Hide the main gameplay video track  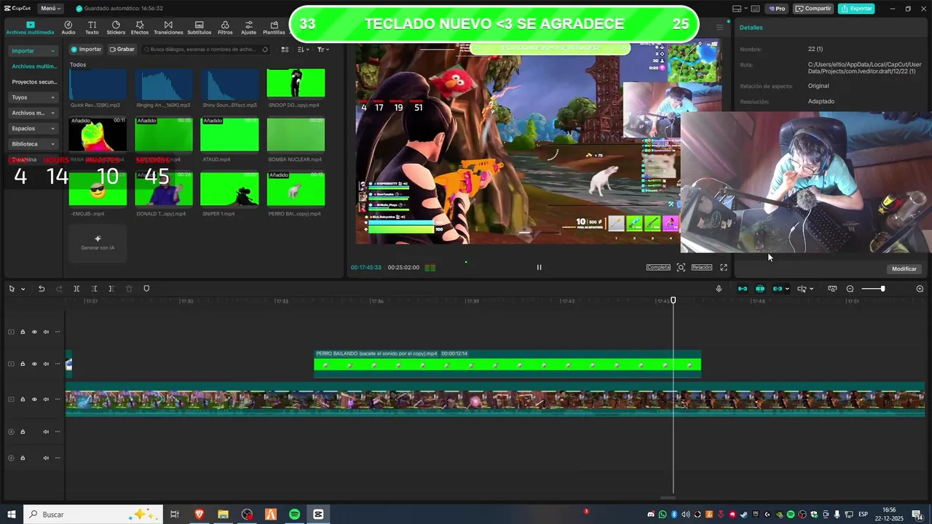click(34, 399)
